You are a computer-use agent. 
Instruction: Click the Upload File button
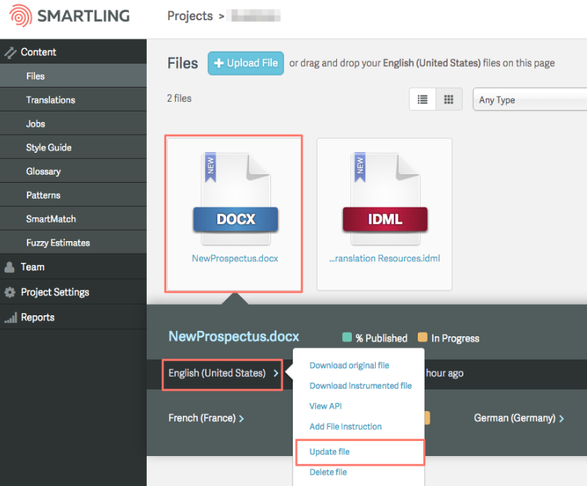246,63
